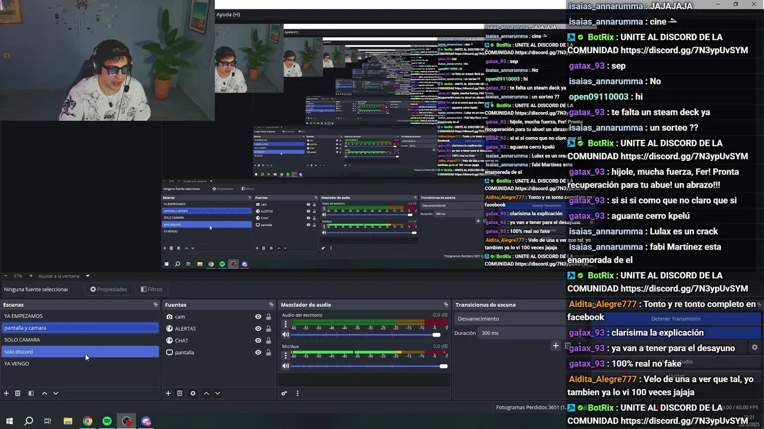
Task: Open Task View on the taskbar
Action: [48, 421]
